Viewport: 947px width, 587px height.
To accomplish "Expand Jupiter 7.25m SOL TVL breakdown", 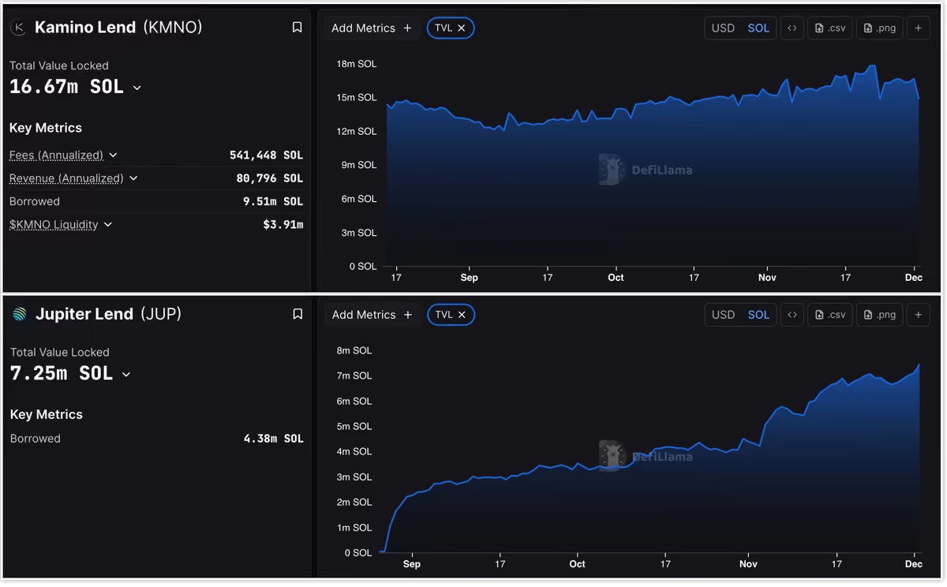I will tap(126, 374).
